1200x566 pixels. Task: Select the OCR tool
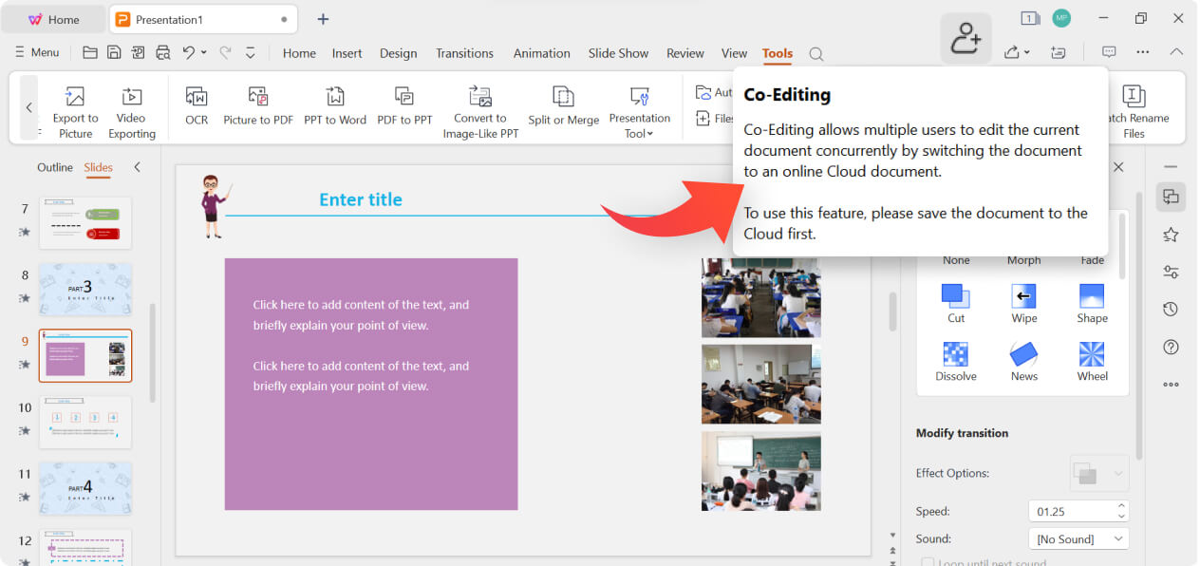[x=196, y=107]
